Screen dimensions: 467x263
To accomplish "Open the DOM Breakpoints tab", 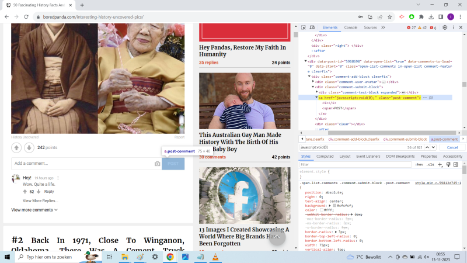I will (400, 156).
